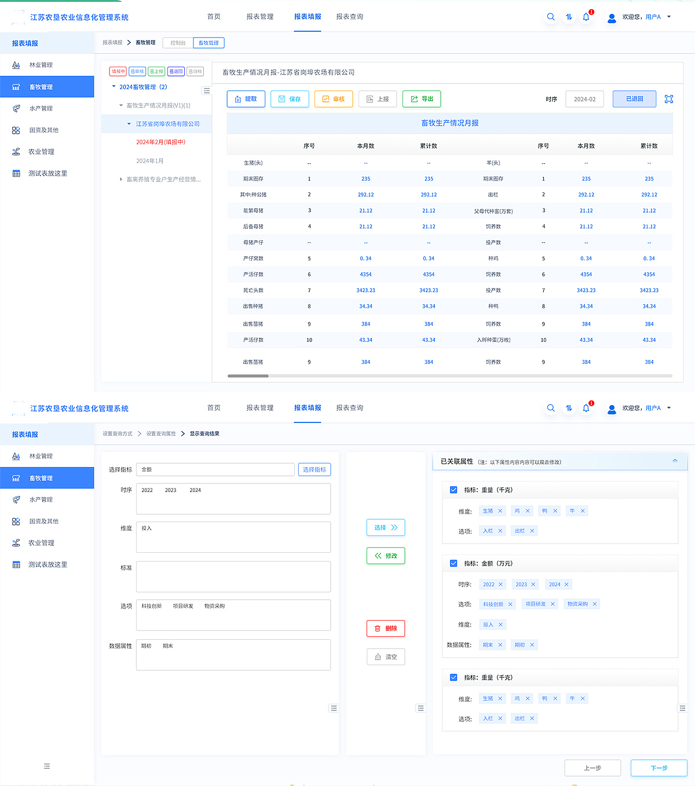Viewport: 695px width, 787px height.
Task: Click the up-down arrows icon in monthly report header
Action: click(x=569, y=17)
